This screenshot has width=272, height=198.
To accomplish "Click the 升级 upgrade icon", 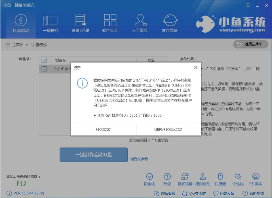I will click(x=167, y=179).
